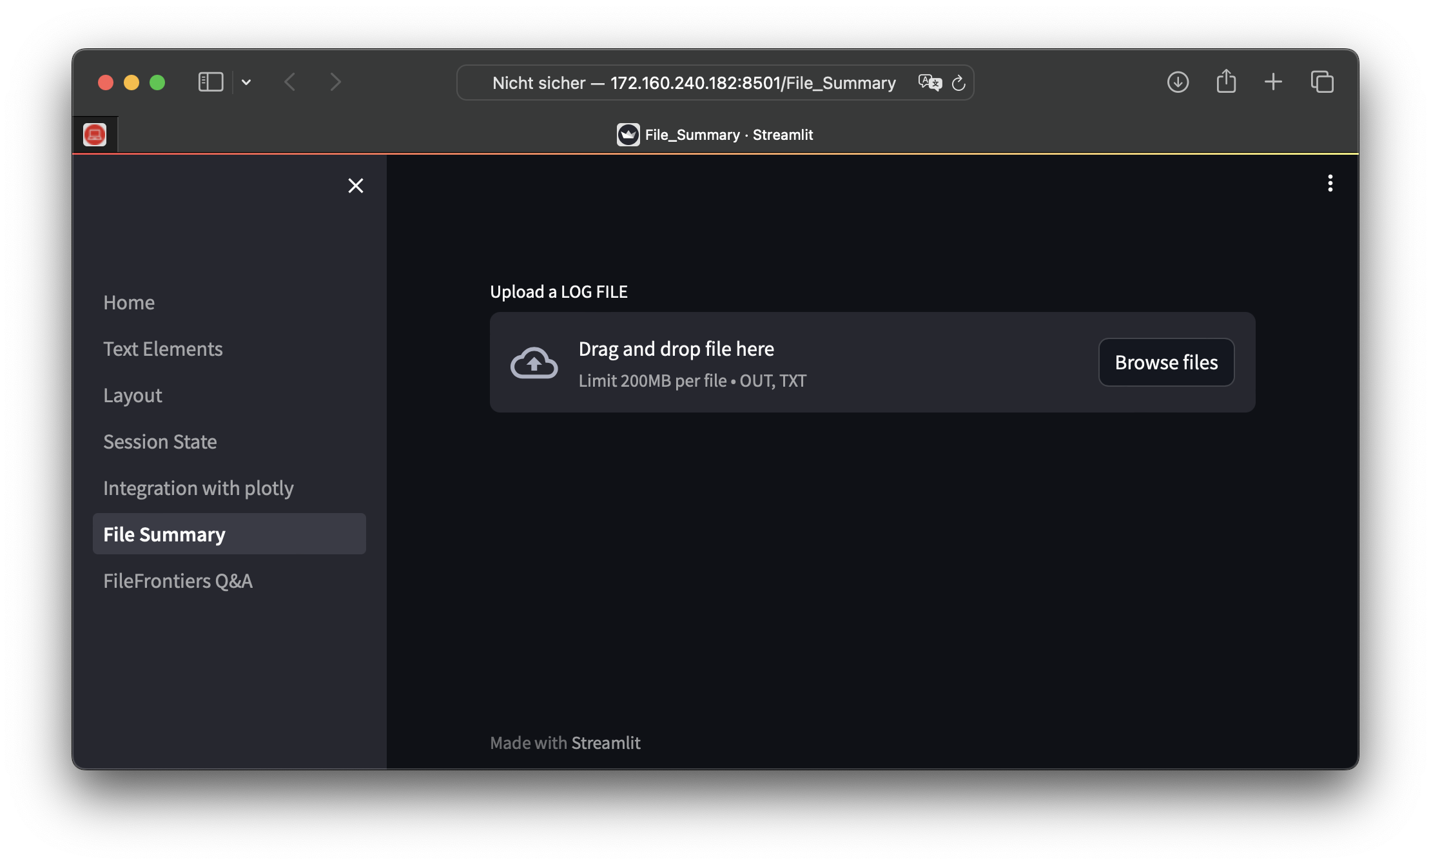The height and width of the screenshot is (865, 1431).
Task: Click the pinned red tab icon
Action: 95,135
